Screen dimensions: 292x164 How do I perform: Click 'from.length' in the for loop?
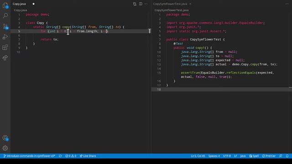[x=87, y=31]
